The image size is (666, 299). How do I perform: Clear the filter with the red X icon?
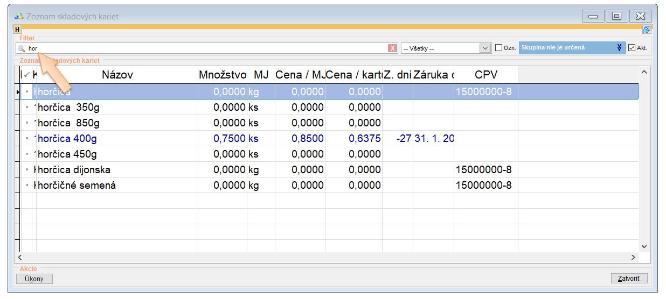(x=392, y=48)
